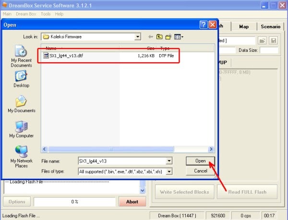
Task: Sort files by Name column header
Action: click(80, 48)
